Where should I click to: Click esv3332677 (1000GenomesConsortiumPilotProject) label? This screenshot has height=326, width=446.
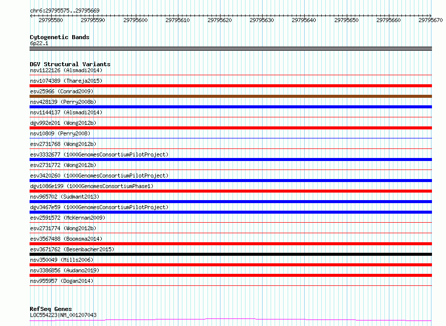coord(99,154)
